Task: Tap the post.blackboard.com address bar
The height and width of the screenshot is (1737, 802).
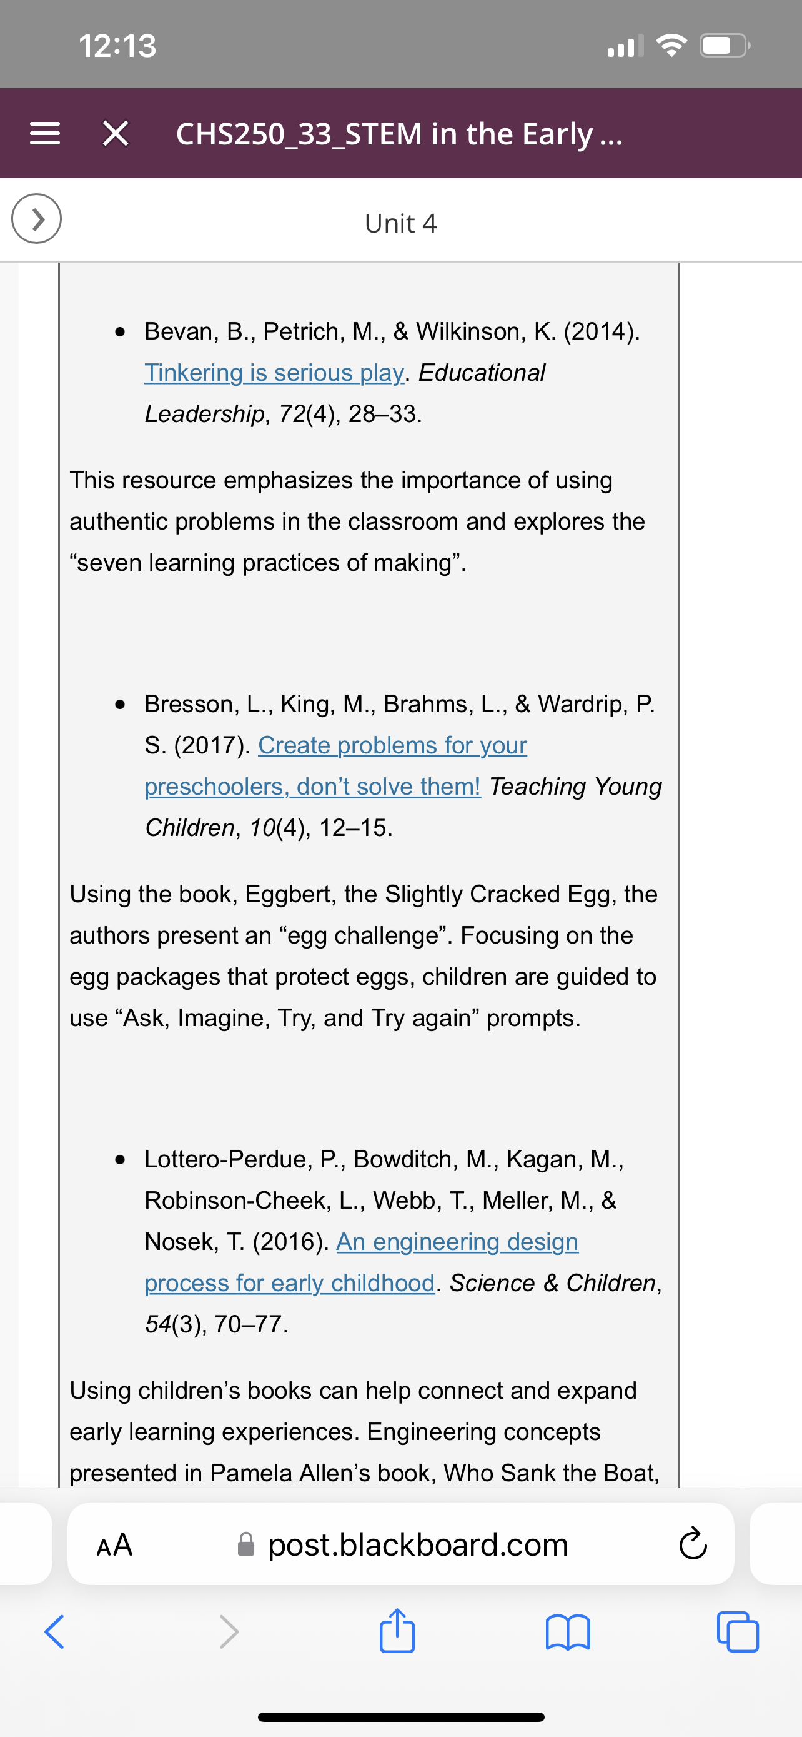Action: click(x=400, y=1544)
